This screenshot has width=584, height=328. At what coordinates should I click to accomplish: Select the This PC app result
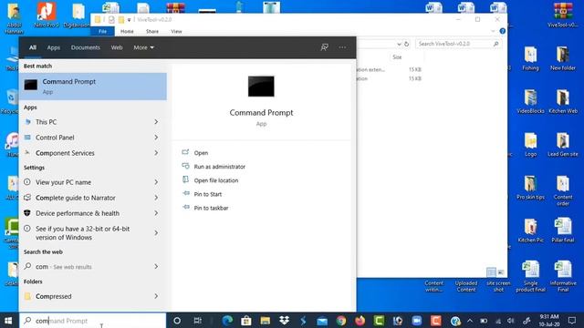click(x=93, y=122)
